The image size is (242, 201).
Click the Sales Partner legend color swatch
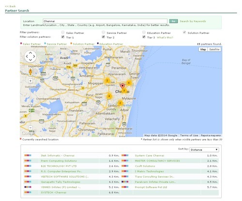tap(21, 44)
